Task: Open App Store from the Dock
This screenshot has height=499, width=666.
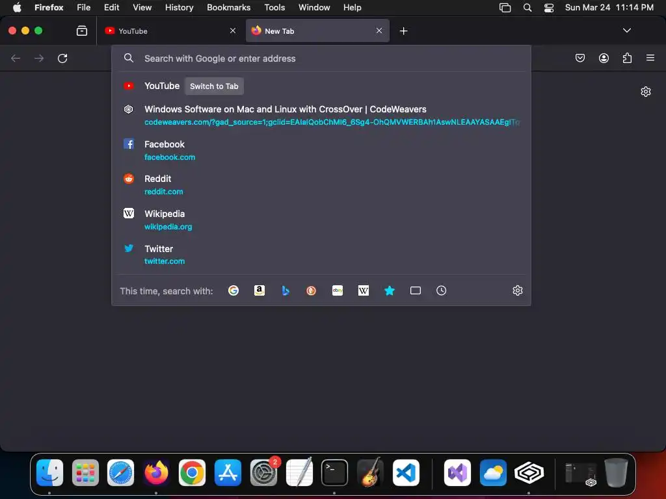Action: [x=228, y=472]
